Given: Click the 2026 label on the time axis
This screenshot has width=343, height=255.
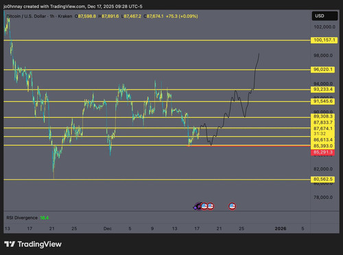Looking at the screenshot, I should pyautogui.click(x=281, y=228).
